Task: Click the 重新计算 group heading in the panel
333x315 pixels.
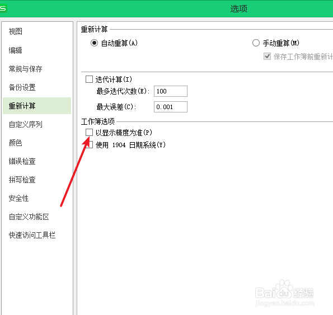Action: coord(94,29)
